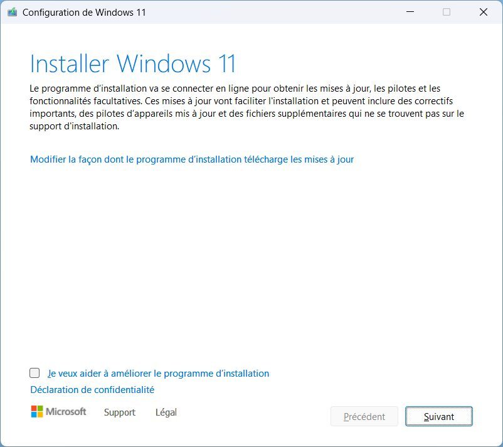Click the greyed-out maximize window button

pos(447,12)
